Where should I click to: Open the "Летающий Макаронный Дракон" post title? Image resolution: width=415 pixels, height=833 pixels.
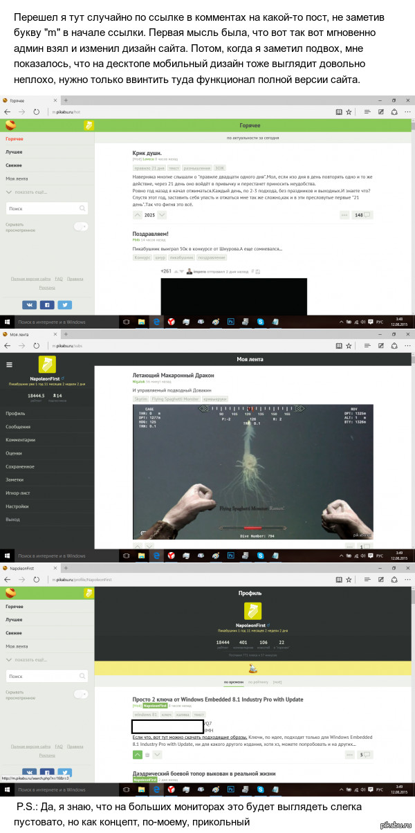[174, 375]
